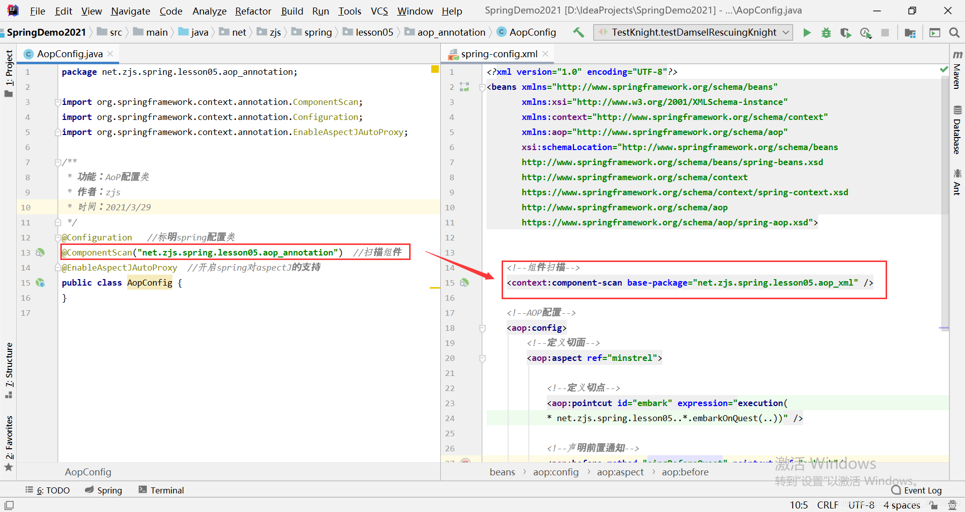This screenshot has height=512, width=965.
Task: Run with coverage shield icon
Action: [845, 33]
